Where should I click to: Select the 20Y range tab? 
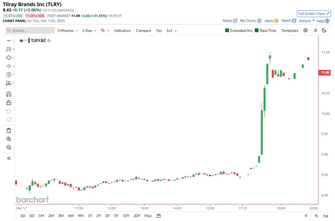(x=137, y=216)
